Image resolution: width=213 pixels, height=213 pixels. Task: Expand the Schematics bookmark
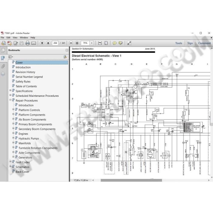click(10, 166)
